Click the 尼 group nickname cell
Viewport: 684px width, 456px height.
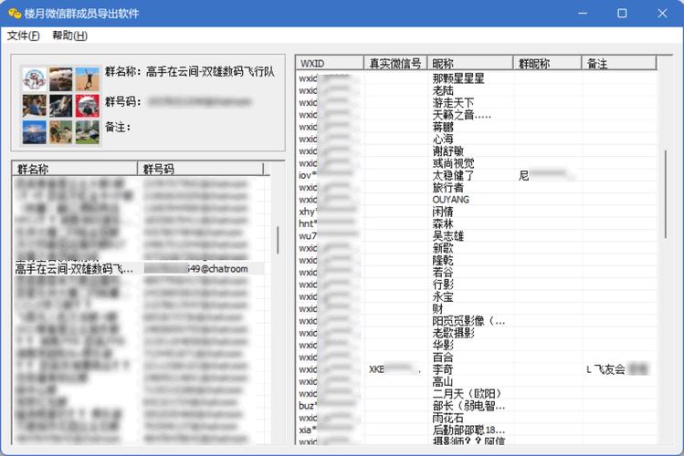[x=545, y=175]
